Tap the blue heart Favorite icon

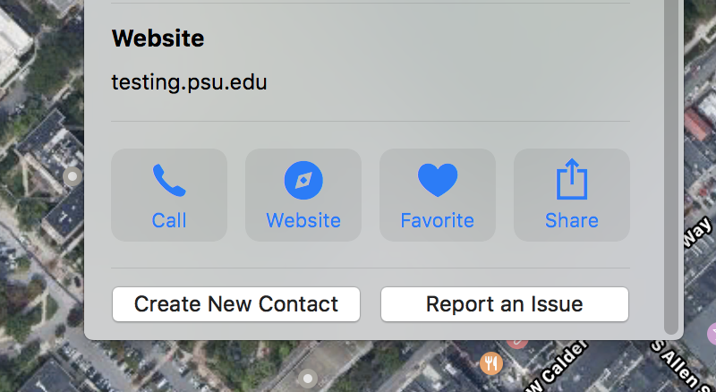click(438, 180)
